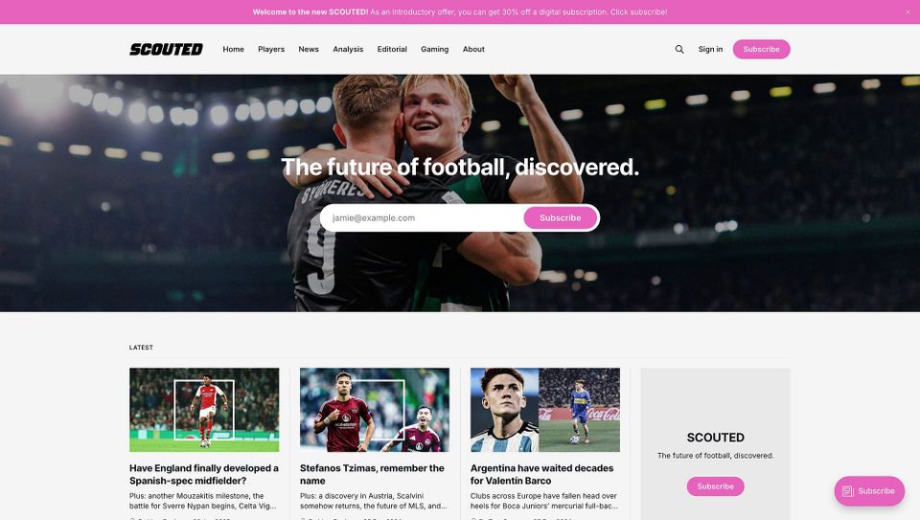Open the search magnifier icon
This screenshot has width=920, height=520.
tap(678, 49)
